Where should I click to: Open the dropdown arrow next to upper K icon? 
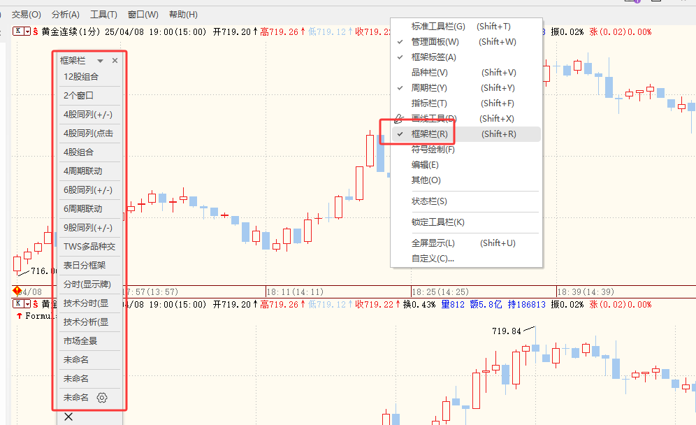point(27,31)
